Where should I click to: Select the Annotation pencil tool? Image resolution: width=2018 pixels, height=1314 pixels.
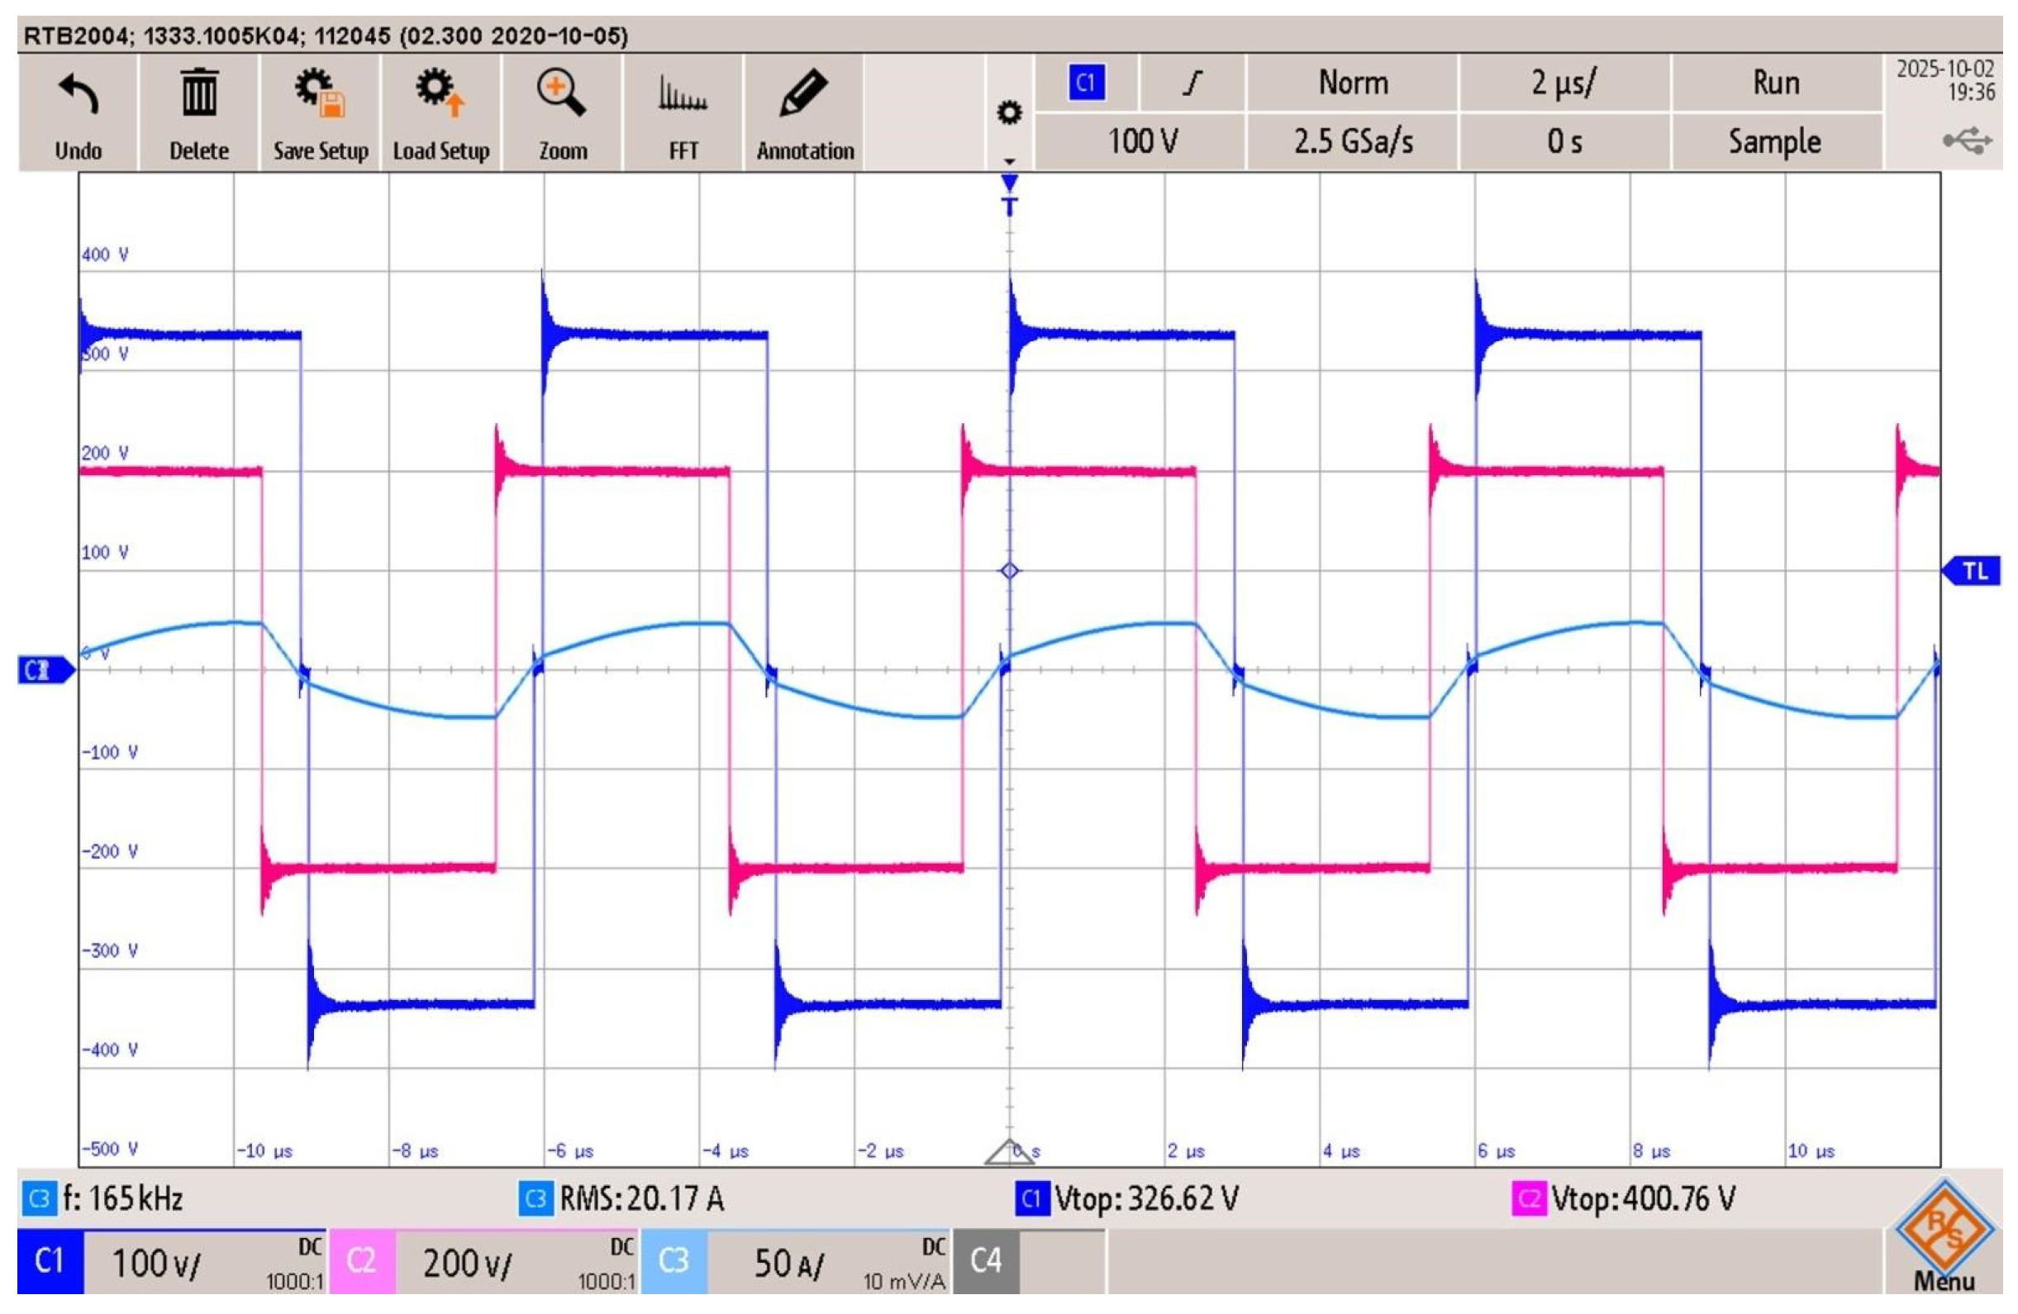pyautogui.click(x=804, y=93)
